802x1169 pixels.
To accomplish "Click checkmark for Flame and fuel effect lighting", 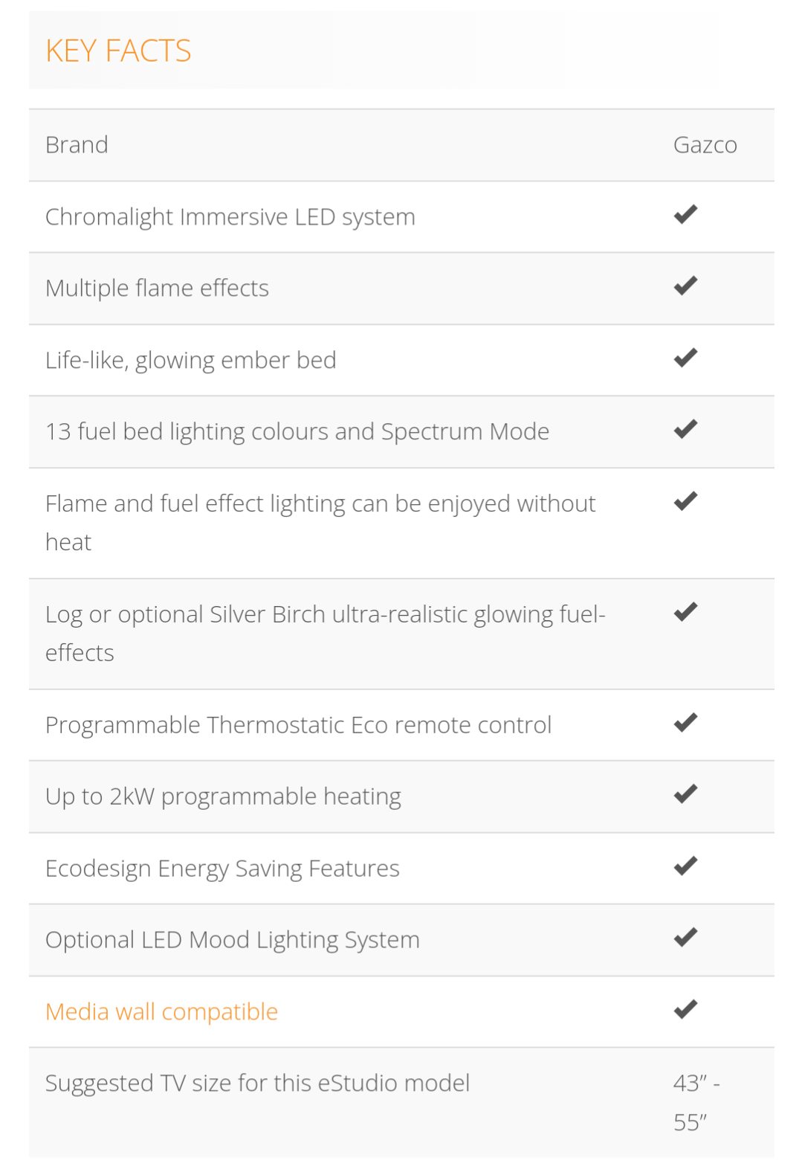I will [x=685, y=501].
